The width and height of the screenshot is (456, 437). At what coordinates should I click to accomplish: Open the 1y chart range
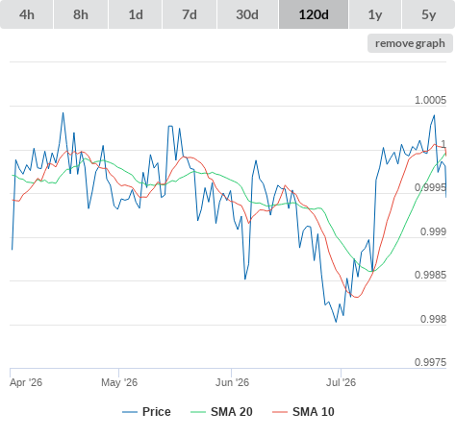pos(375,14)
